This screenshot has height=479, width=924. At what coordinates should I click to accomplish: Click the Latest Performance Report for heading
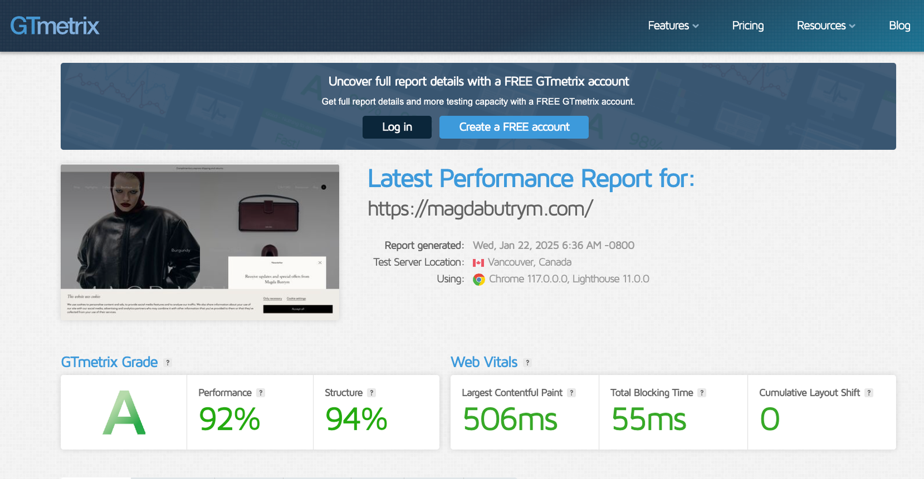coord(531,179)
